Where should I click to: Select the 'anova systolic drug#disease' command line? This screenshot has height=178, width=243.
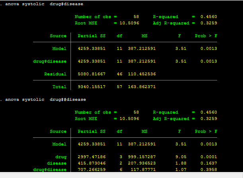click(44, 4)
